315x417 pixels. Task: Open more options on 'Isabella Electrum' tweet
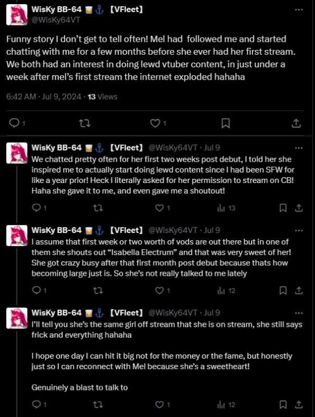tap(299, 230)
